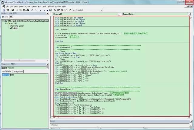Open the Insert menu
The image size is (194, 130).
tap(21, 6)
